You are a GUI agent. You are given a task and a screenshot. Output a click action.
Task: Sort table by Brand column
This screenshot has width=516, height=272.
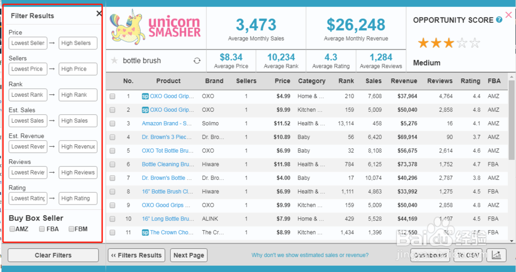pos(214,81)
